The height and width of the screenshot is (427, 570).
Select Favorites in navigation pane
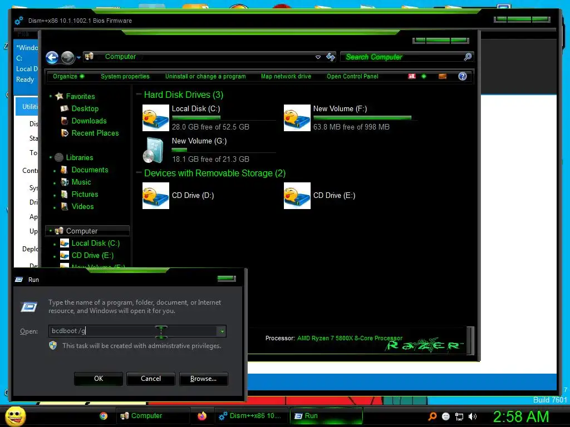coord(80,96)
